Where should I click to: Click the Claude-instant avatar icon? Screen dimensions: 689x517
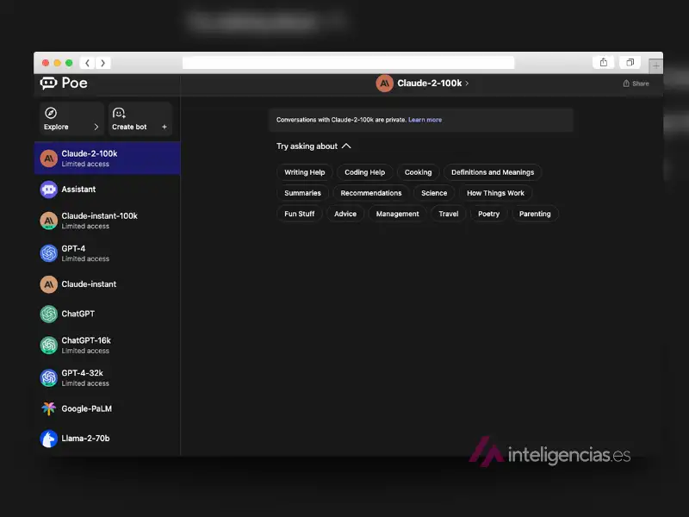click(49, 284)
